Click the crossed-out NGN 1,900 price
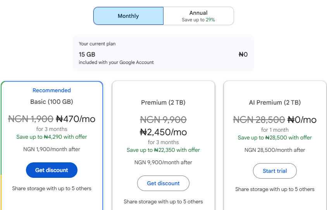Screen dimensions: 327x210 (31, 119)
